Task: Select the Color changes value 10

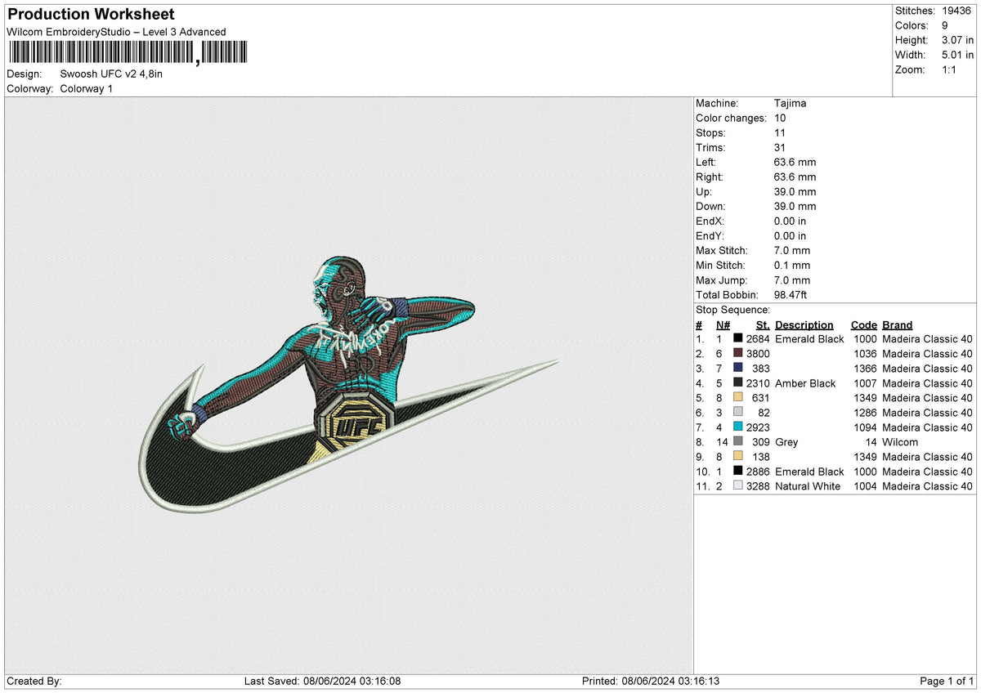Action: pos(780,118)
